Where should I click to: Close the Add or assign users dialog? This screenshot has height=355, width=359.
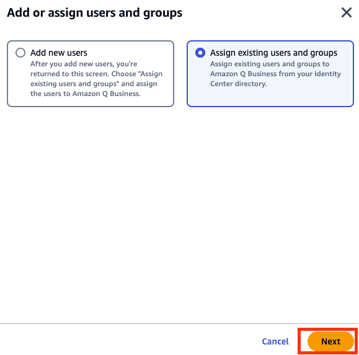pyautogui.click(x=346, y=12)
